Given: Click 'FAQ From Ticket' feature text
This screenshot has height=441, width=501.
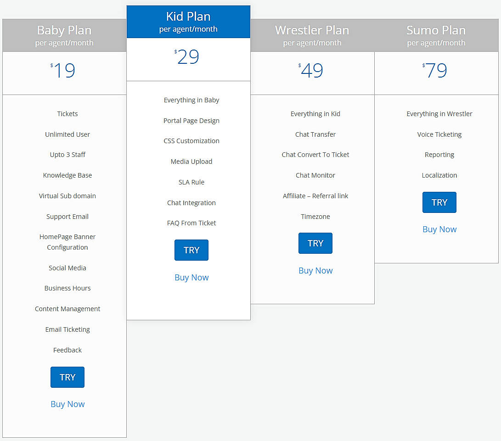Looking at the screenshot, I should click(191, 223).
